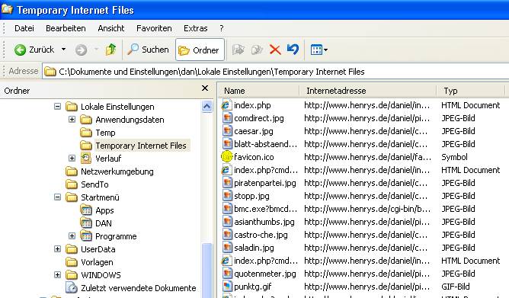Click the stopp.jpg file icon

pyautogui.click(x=227, y=196)
